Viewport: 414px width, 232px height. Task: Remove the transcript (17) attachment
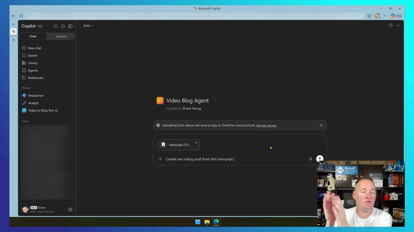(x=196, y=143)
